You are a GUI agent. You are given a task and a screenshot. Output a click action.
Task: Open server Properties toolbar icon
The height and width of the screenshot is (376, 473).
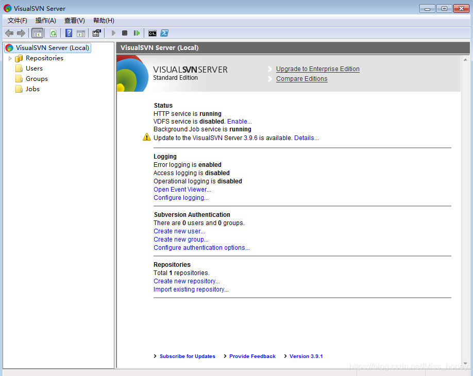coord(96,33)
